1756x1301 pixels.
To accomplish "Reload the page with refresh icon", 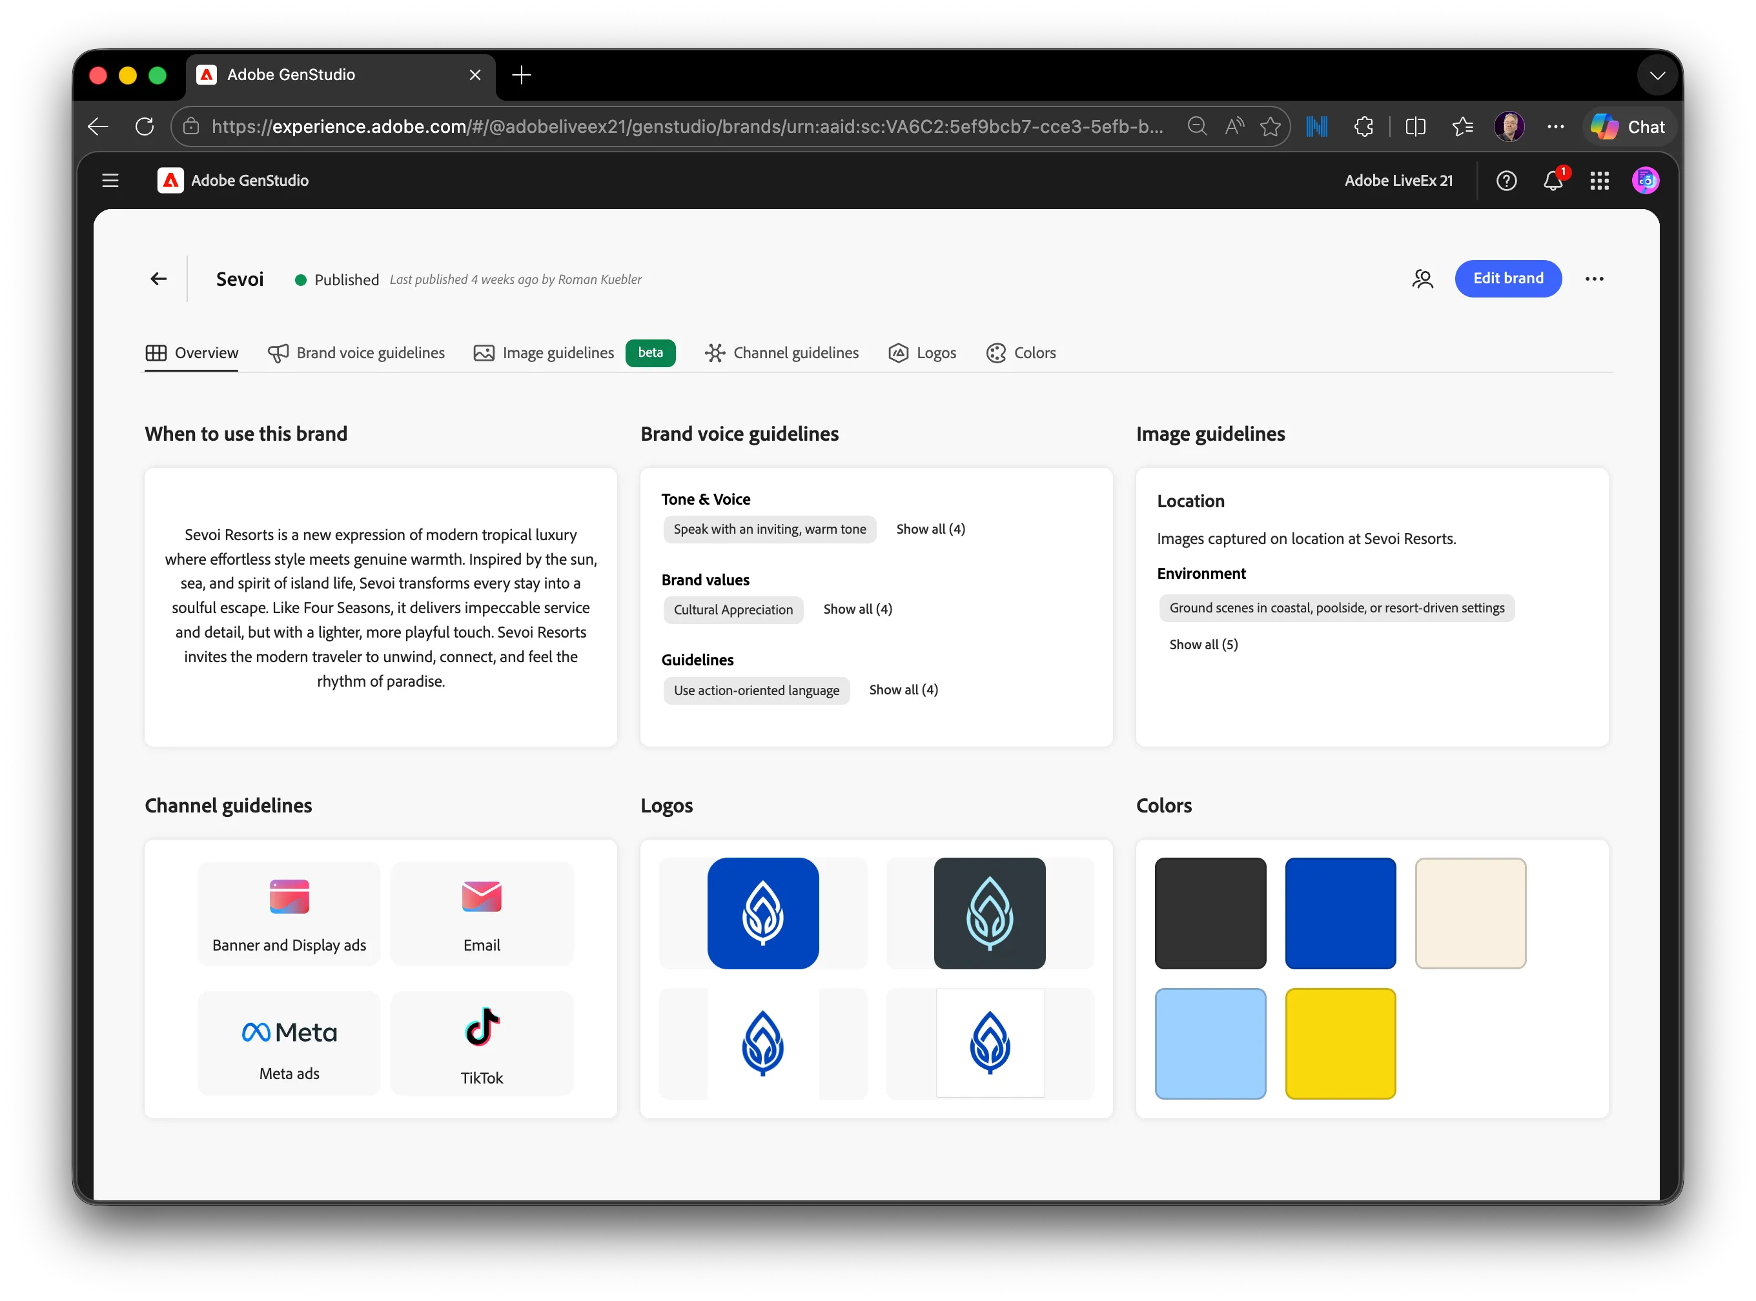I will point(144,126).
